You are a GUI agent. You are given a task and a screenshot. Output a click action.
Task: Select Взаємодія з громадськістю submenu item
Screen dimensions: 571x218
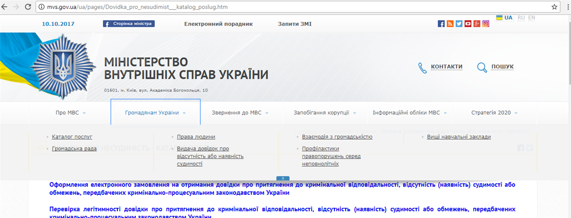pyautogui.click(x=337, y=137)
